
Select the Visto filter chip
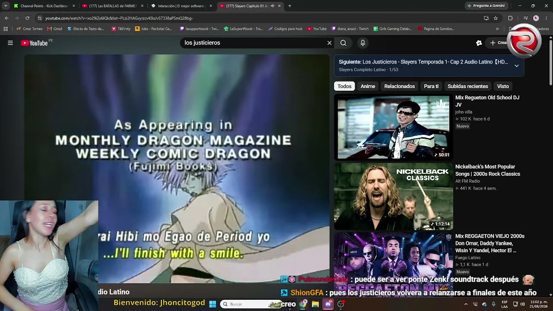tap(503, 86)
